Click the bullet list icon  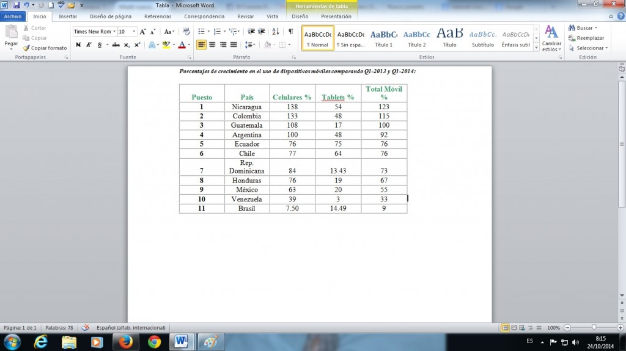[x=202, y=31]
